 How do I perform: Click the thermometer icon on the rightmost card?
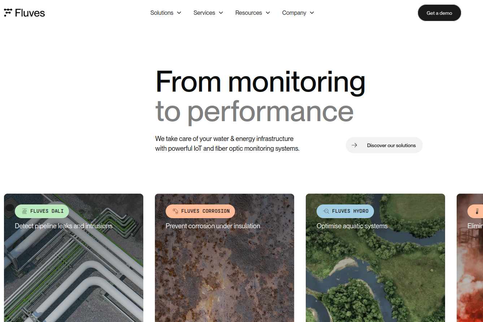[x=477, y=211]
